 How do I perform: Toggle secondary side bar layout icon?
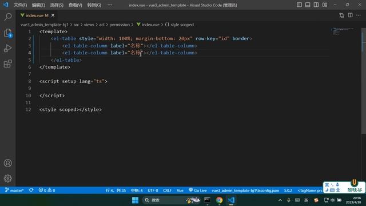coord(316,5)
